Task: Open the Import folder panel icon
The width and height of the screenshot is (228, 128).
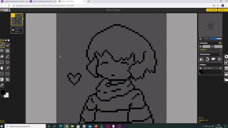Action: 226,80
